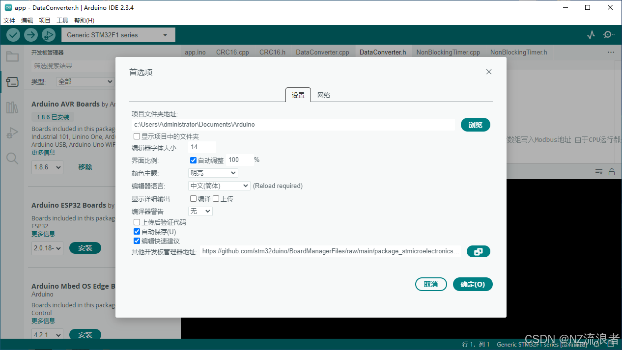Switch to DataConverter.cpp editor tab
This screenshot has width=622, height=350.
click(x=322, y=52)
